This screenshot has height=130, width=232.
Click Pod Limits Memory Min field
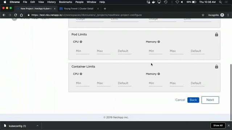point(156,51)
